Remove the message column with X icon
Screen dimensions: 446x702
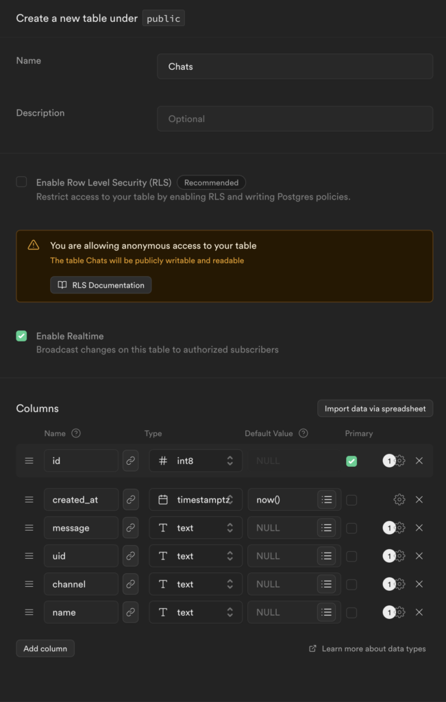click(x=419, y=528)
